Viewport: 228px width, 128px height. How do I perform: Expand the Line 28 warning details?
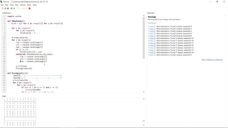coord(149,43)
